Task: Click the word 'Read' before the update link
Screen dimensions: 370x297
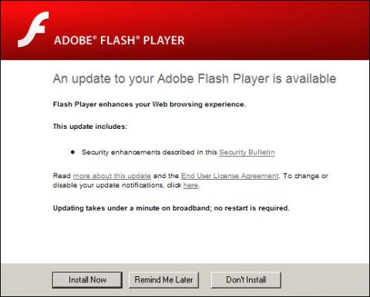Action: point(62,176)
